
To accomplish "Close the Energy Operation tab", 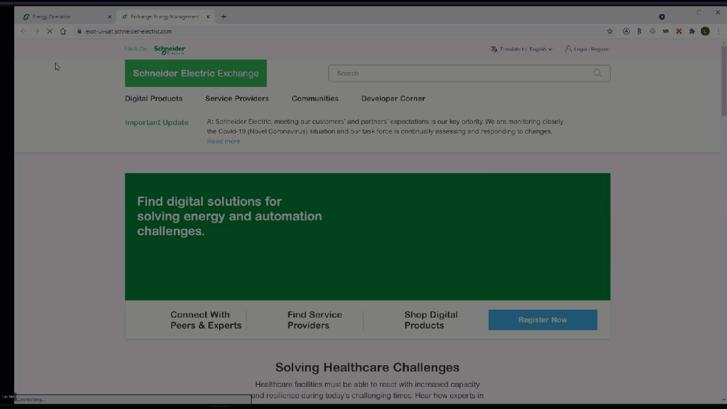I will pyautogui.click(x=110, y=16).
